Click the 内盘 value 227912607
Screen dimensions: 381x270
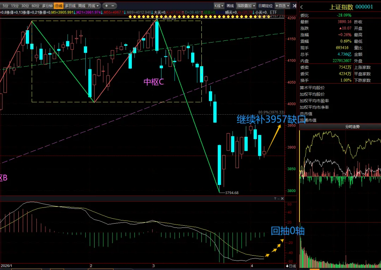342,61
